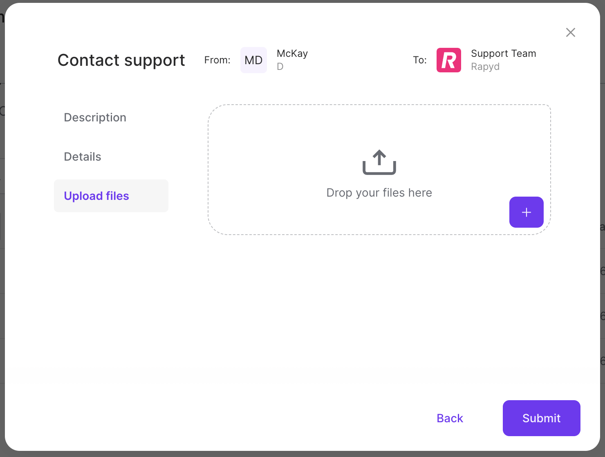Open the file picker via the plus icon

pyautogui.click(x=526, y=212)
